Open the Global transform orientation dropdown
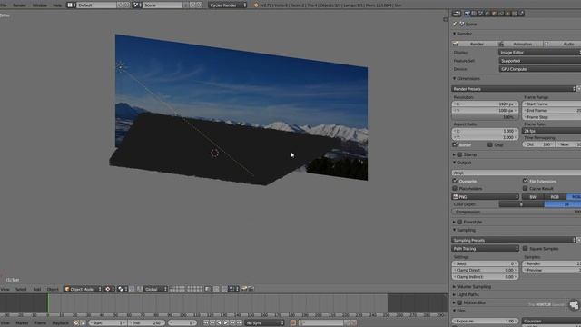This screenshot has height=327, width=581. (155, 289)
